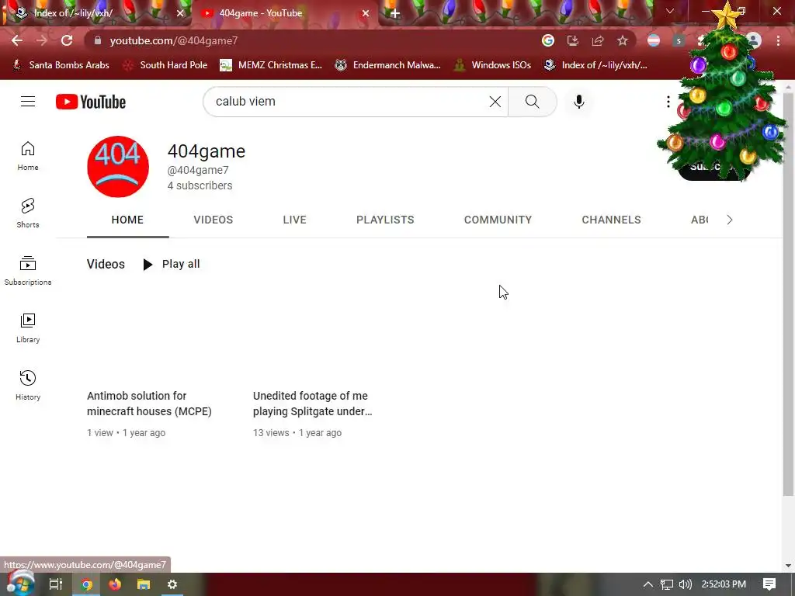Click the '4 subscribers' text

tap(200, 185)
